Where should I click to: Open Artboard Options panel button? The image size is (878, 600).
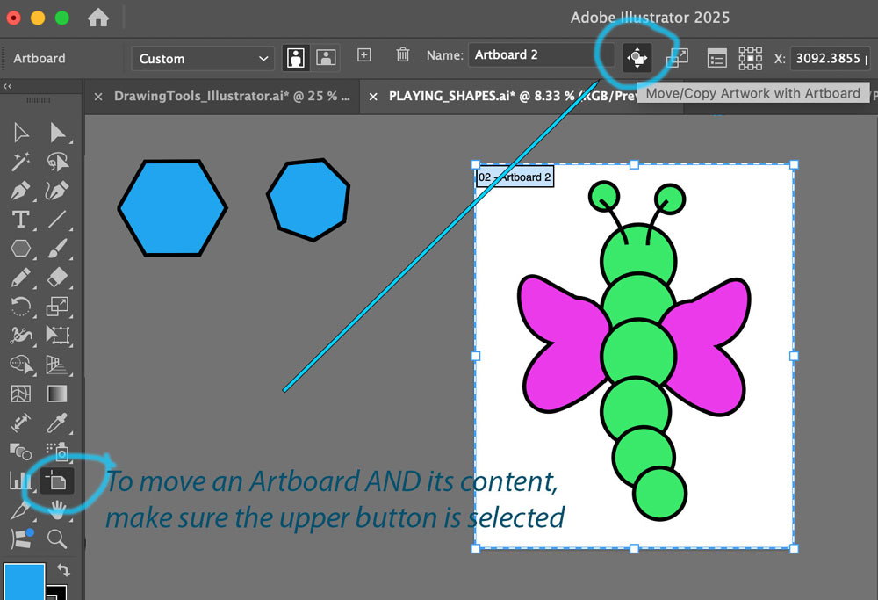tap(717, 58)
